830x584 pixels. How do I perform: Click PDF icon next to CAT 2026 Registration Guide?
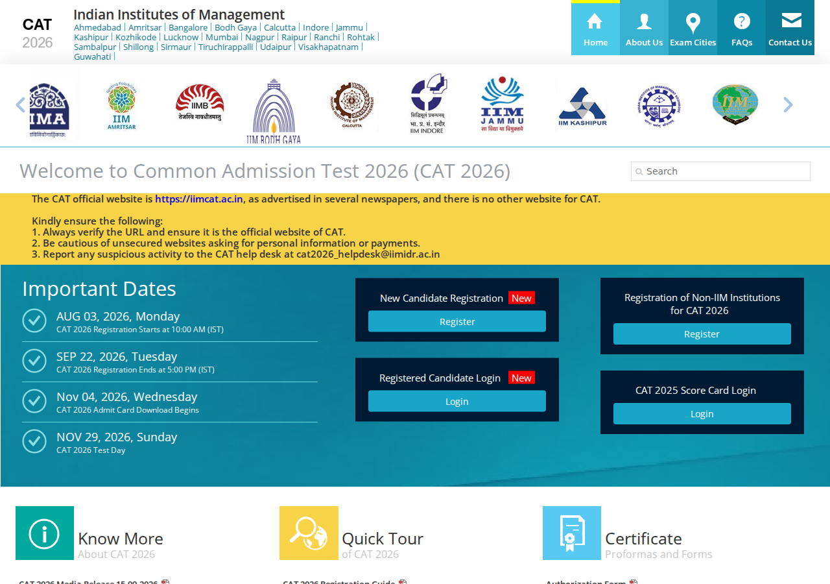tap(403, 582)
